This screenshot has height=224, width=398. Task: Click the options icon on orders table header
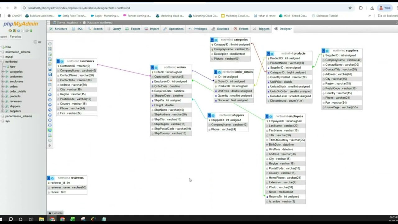(156, 67)
